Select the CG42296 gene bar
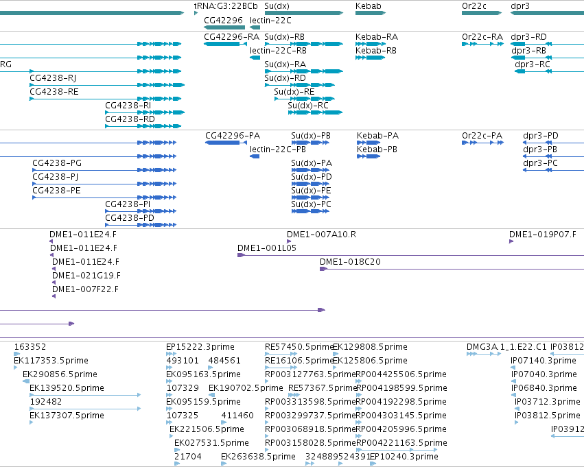 point(224,27)
